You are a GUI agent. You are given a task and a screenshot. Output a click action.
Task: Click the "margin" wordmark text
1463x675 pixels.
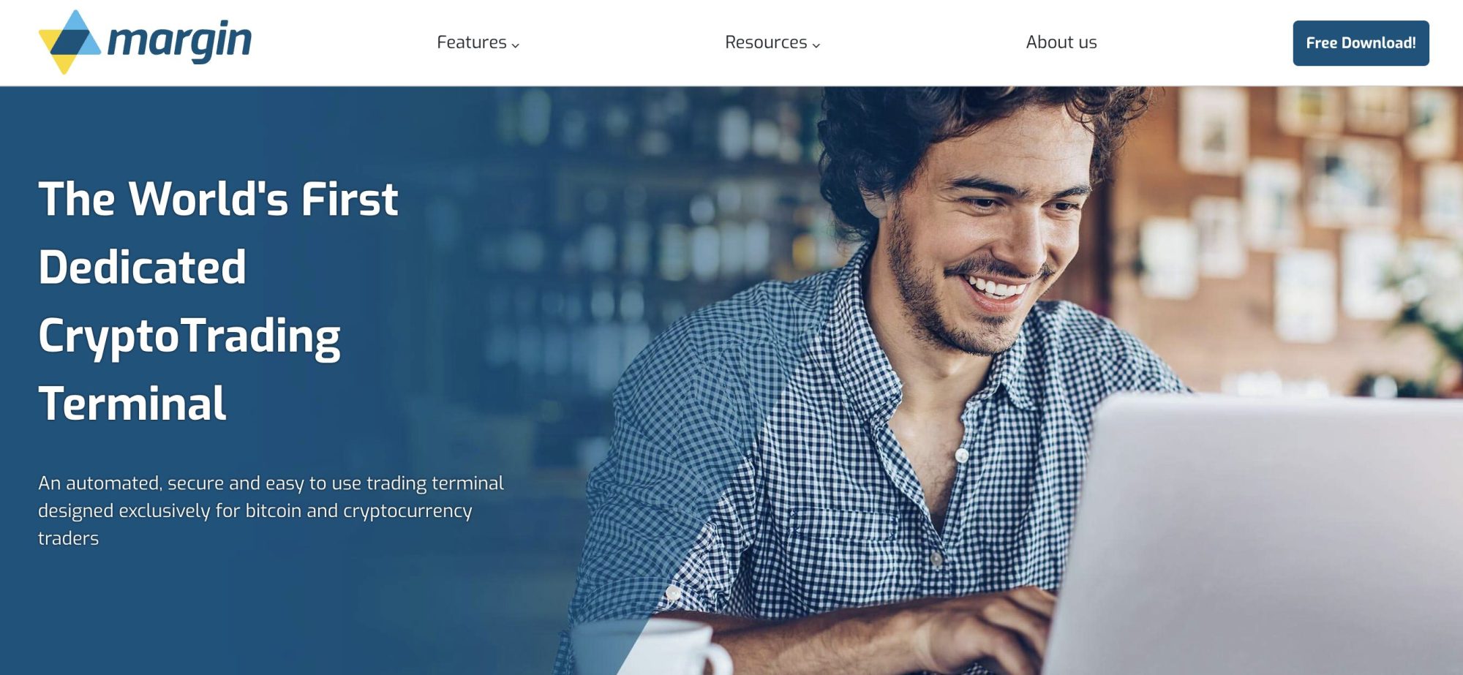pos(179,41)
